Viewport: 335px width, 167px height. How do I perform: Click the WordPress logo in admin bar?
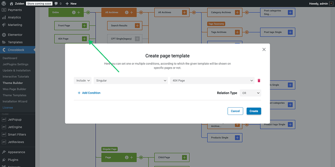[4, 4]
